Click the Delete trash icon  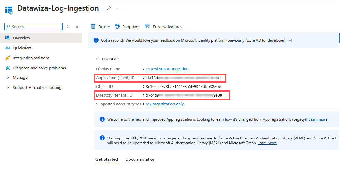pyautogui.click(x=93, y=27)
